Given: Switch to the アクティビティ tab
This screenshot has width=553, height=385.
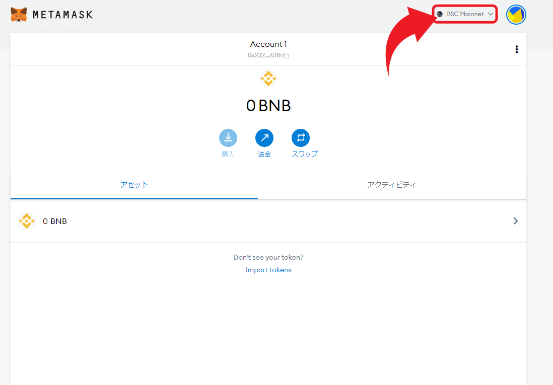Looking at the screenshot, I should coord(392,185).
